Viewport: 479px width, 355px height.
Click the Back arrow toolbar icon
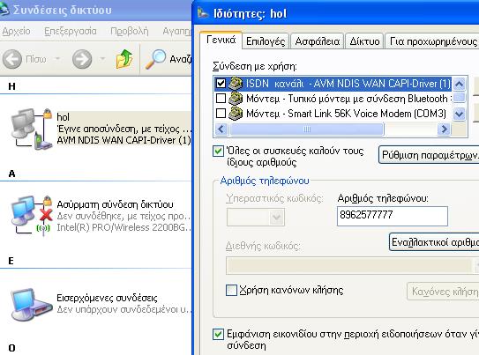coord(12,59)
